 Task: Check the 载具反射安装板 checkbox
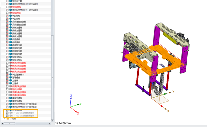point(7,86)
